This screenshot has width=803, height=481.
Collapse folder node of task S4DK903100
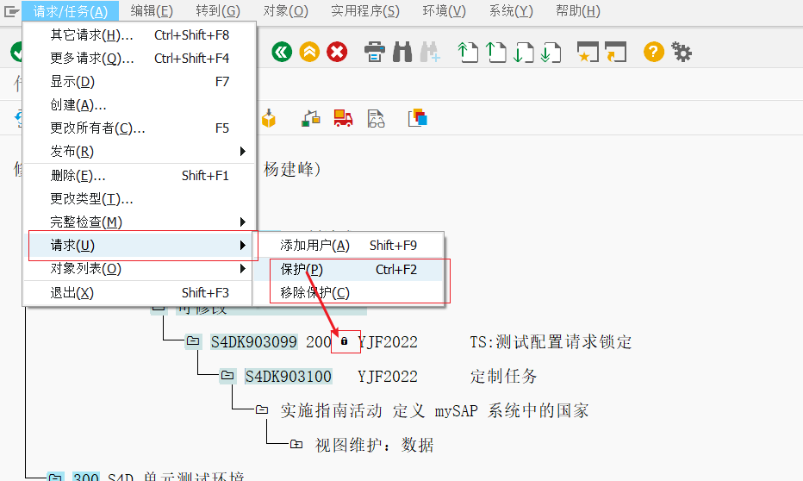point(227,376)
